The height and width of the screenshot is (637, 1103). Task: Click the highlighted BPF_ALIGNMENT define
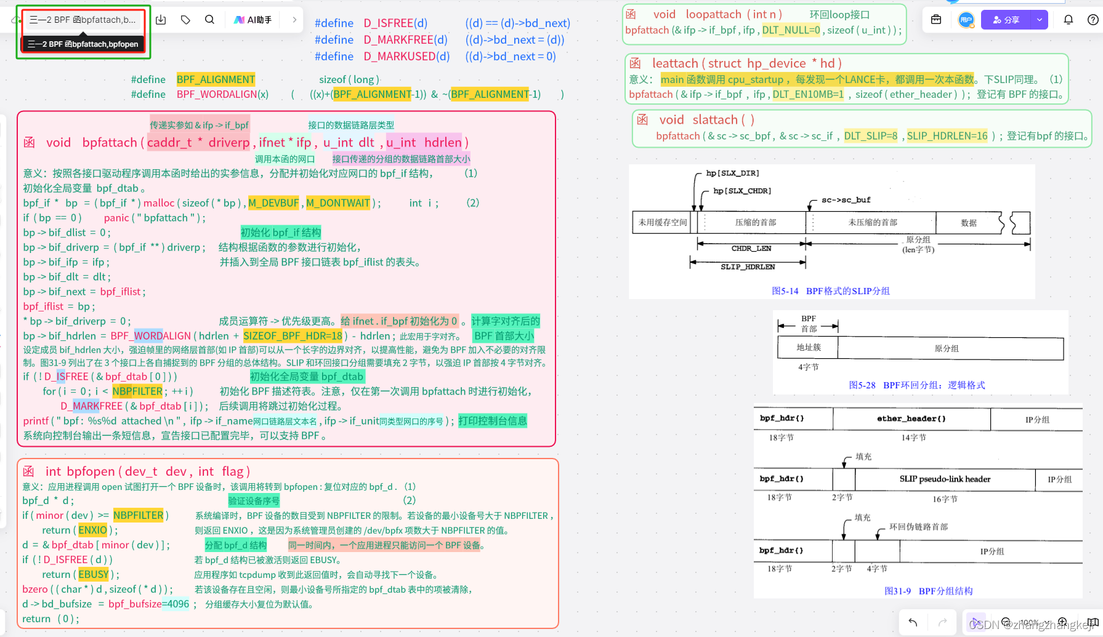[x=216, y=79]
